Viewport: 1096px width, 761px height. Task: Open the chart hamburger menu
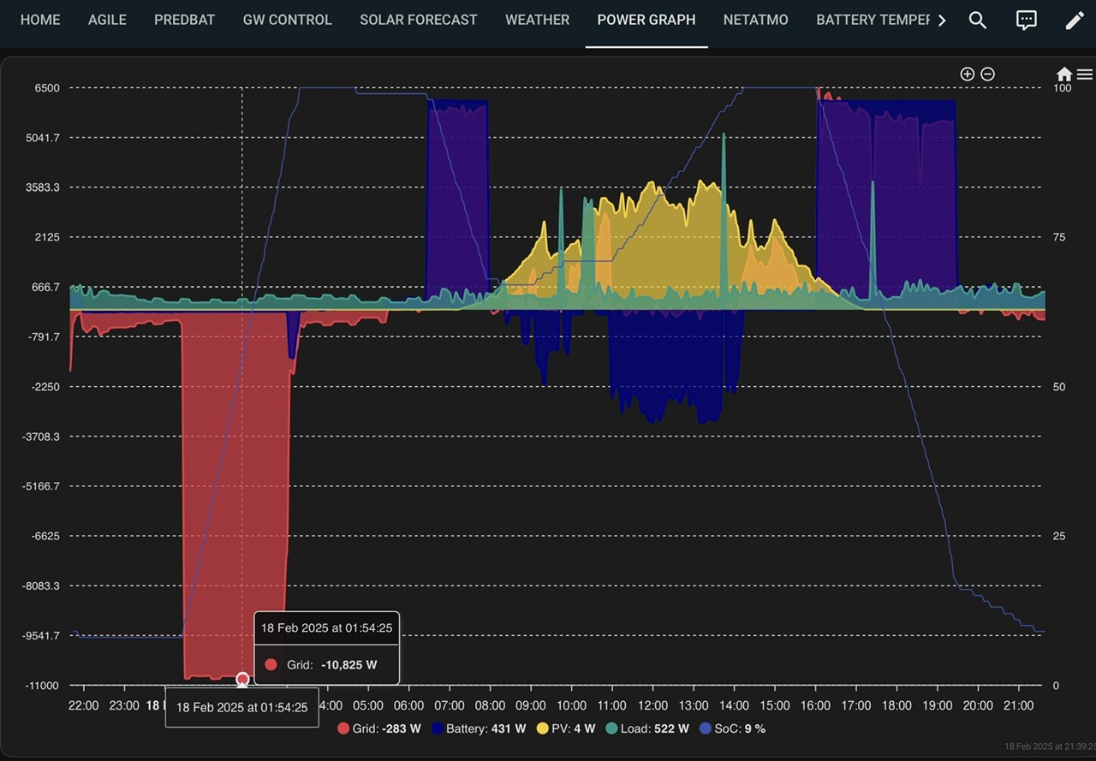pyautogui.click(x=1085, y=74)
